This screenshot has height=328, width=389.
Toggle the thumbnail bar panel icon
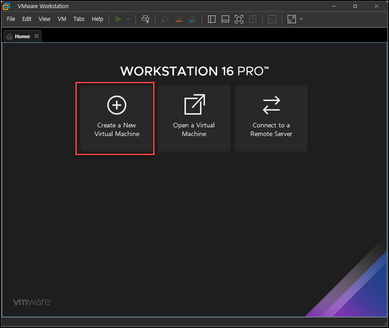[x=225, y=19]
